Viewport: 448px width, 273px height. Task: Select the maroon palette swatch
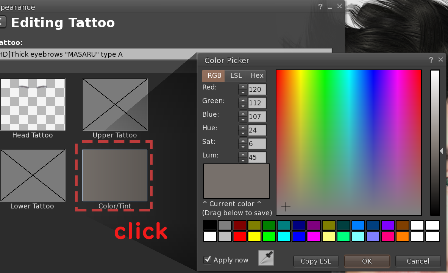pyautogui.click(x=239, y=225)
